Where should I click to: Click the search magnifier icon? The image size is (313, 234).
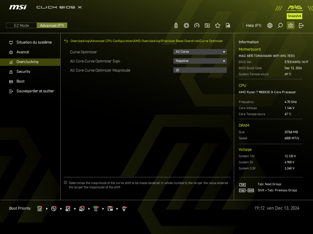point(280,26)
